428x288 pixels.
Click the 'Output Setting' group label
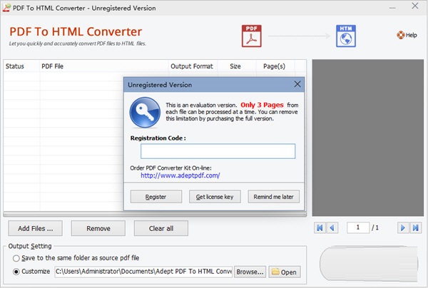(x=30, y=246)
